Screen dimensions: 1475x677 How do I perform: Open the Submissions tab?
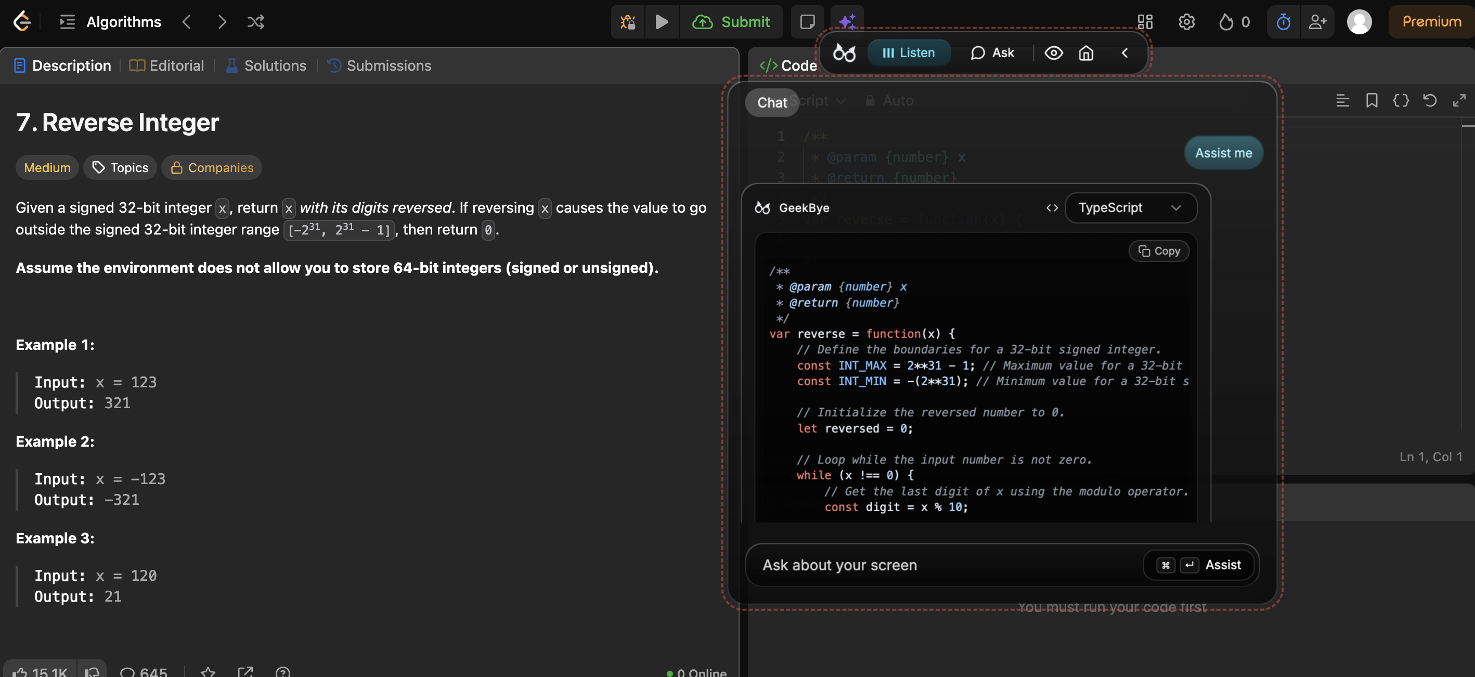coord(379,66)
